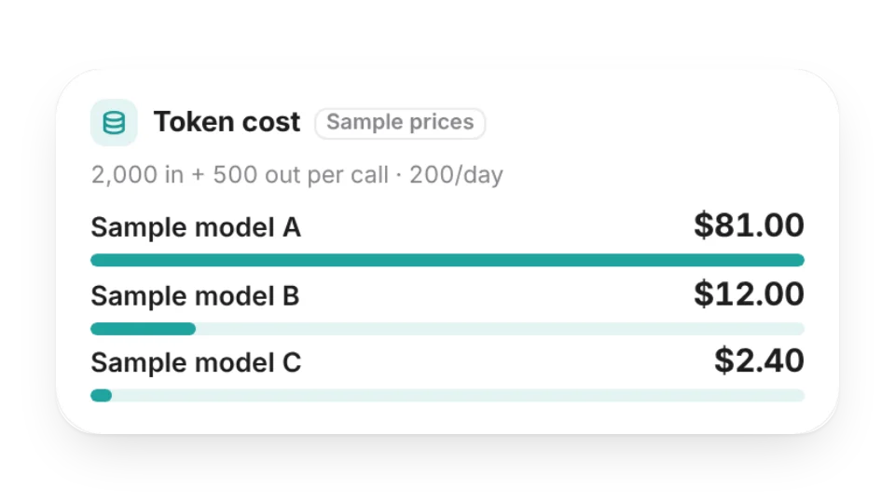895x503 pixels.
Task: Click the filled portion of model B bar
Action: [144, 329]
